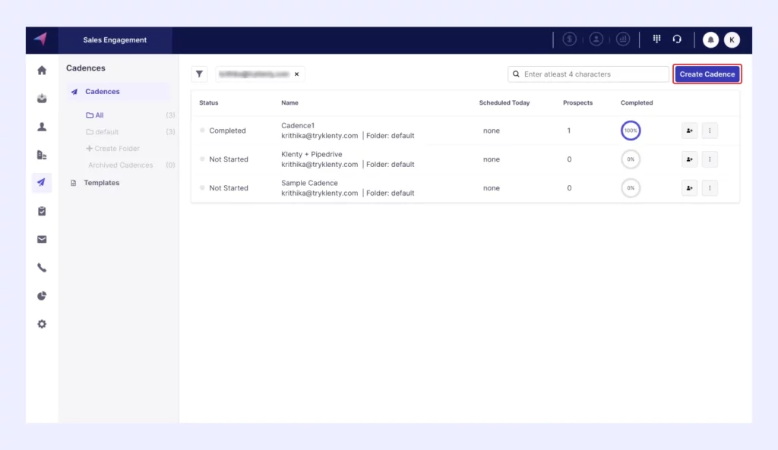Click the filter funnel button
This screenshot has width=778, height=450.
point(199,74)
